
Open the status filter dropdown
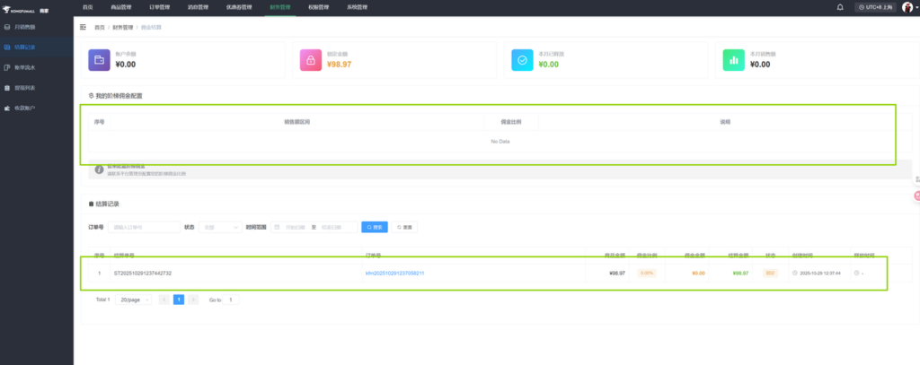pyautogui.click(x=219, y=227)
